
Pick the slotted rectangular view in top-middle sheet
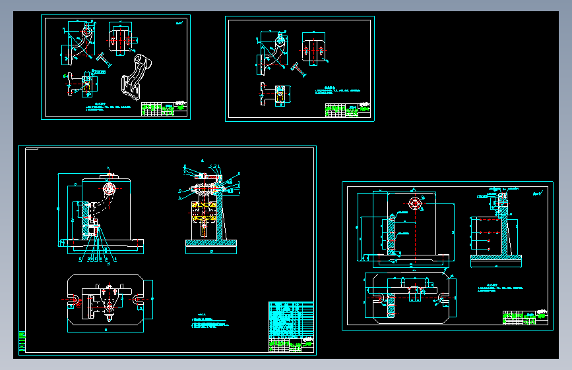coord(314,49)
